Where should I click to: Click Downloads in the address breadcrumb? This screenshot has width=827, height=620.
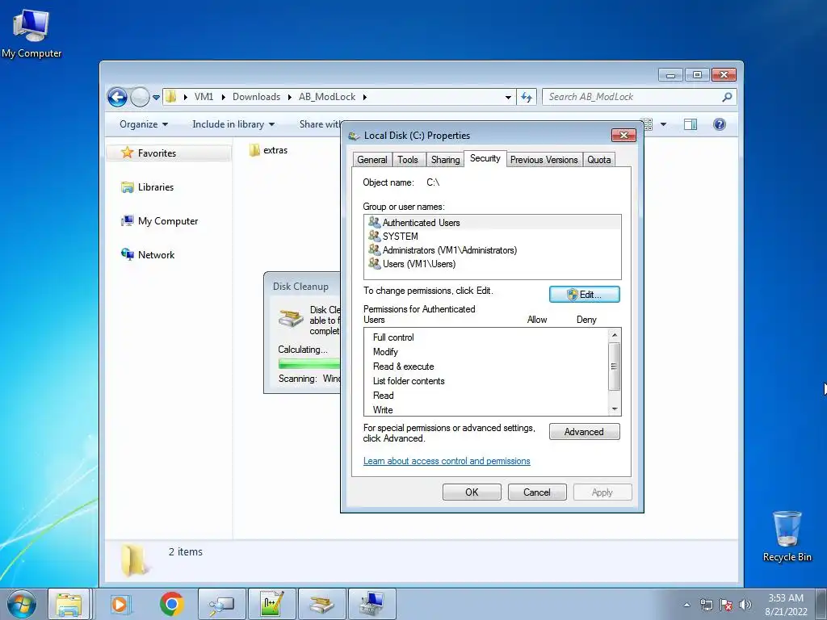(x=256, y=97)
